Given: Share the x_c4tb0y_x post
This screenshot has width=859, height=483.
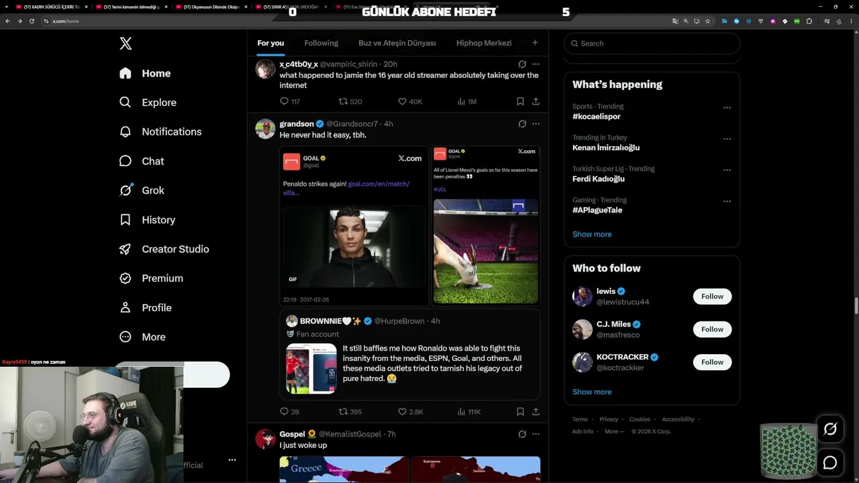Looking at the screenshot, I should (536, 101).
